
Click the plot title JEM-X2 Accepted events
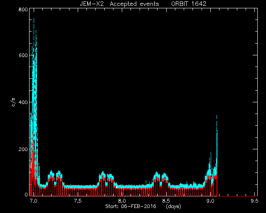119,4
